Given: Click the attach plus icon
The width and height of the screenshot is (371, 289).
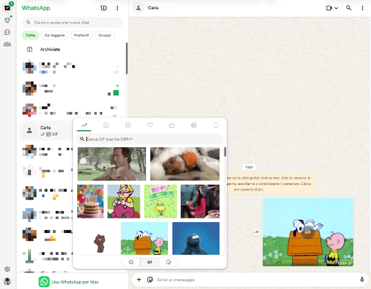Looking at the screenshot, I should (x=139, y=279).
